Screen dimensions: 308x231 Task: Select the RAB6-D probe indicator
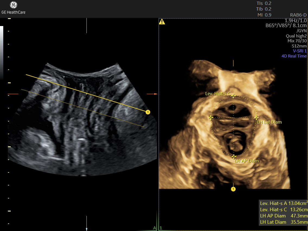pos(298,15)
